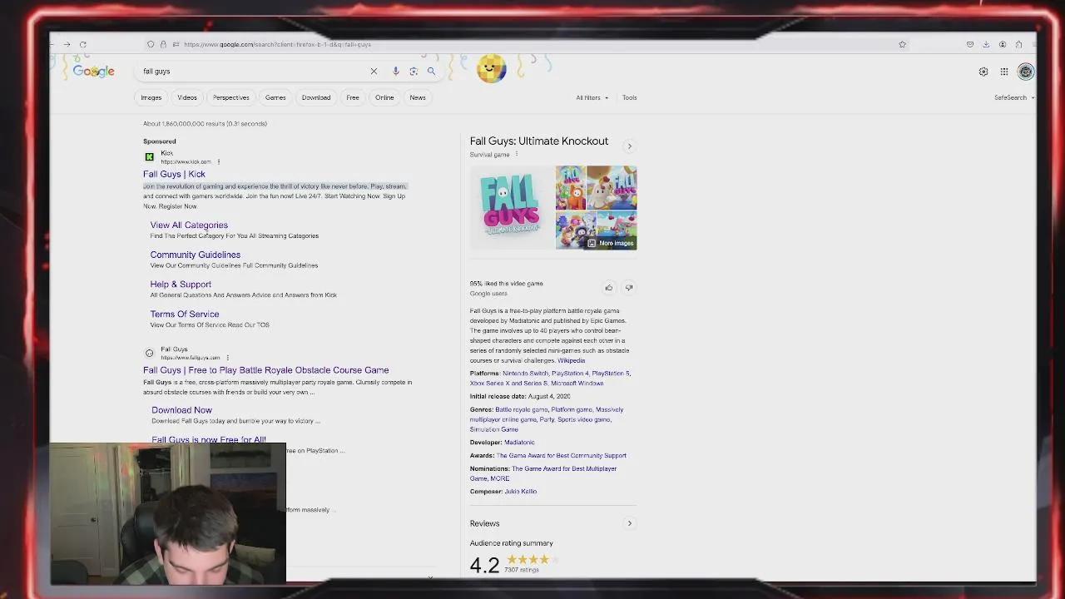Submit search with magnifier icon
The width and height of the screenshot is (1065, 599).
431,72
